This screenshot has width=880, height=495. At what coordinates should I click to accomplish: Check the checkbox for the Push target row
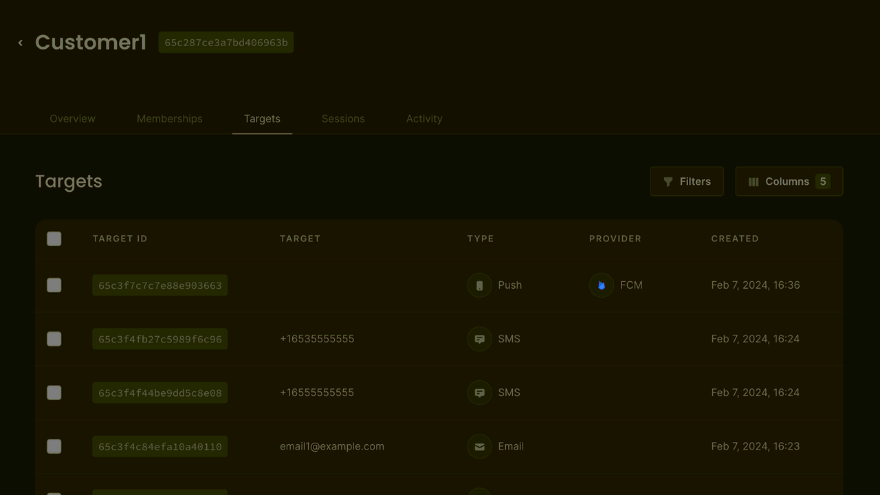54,285
